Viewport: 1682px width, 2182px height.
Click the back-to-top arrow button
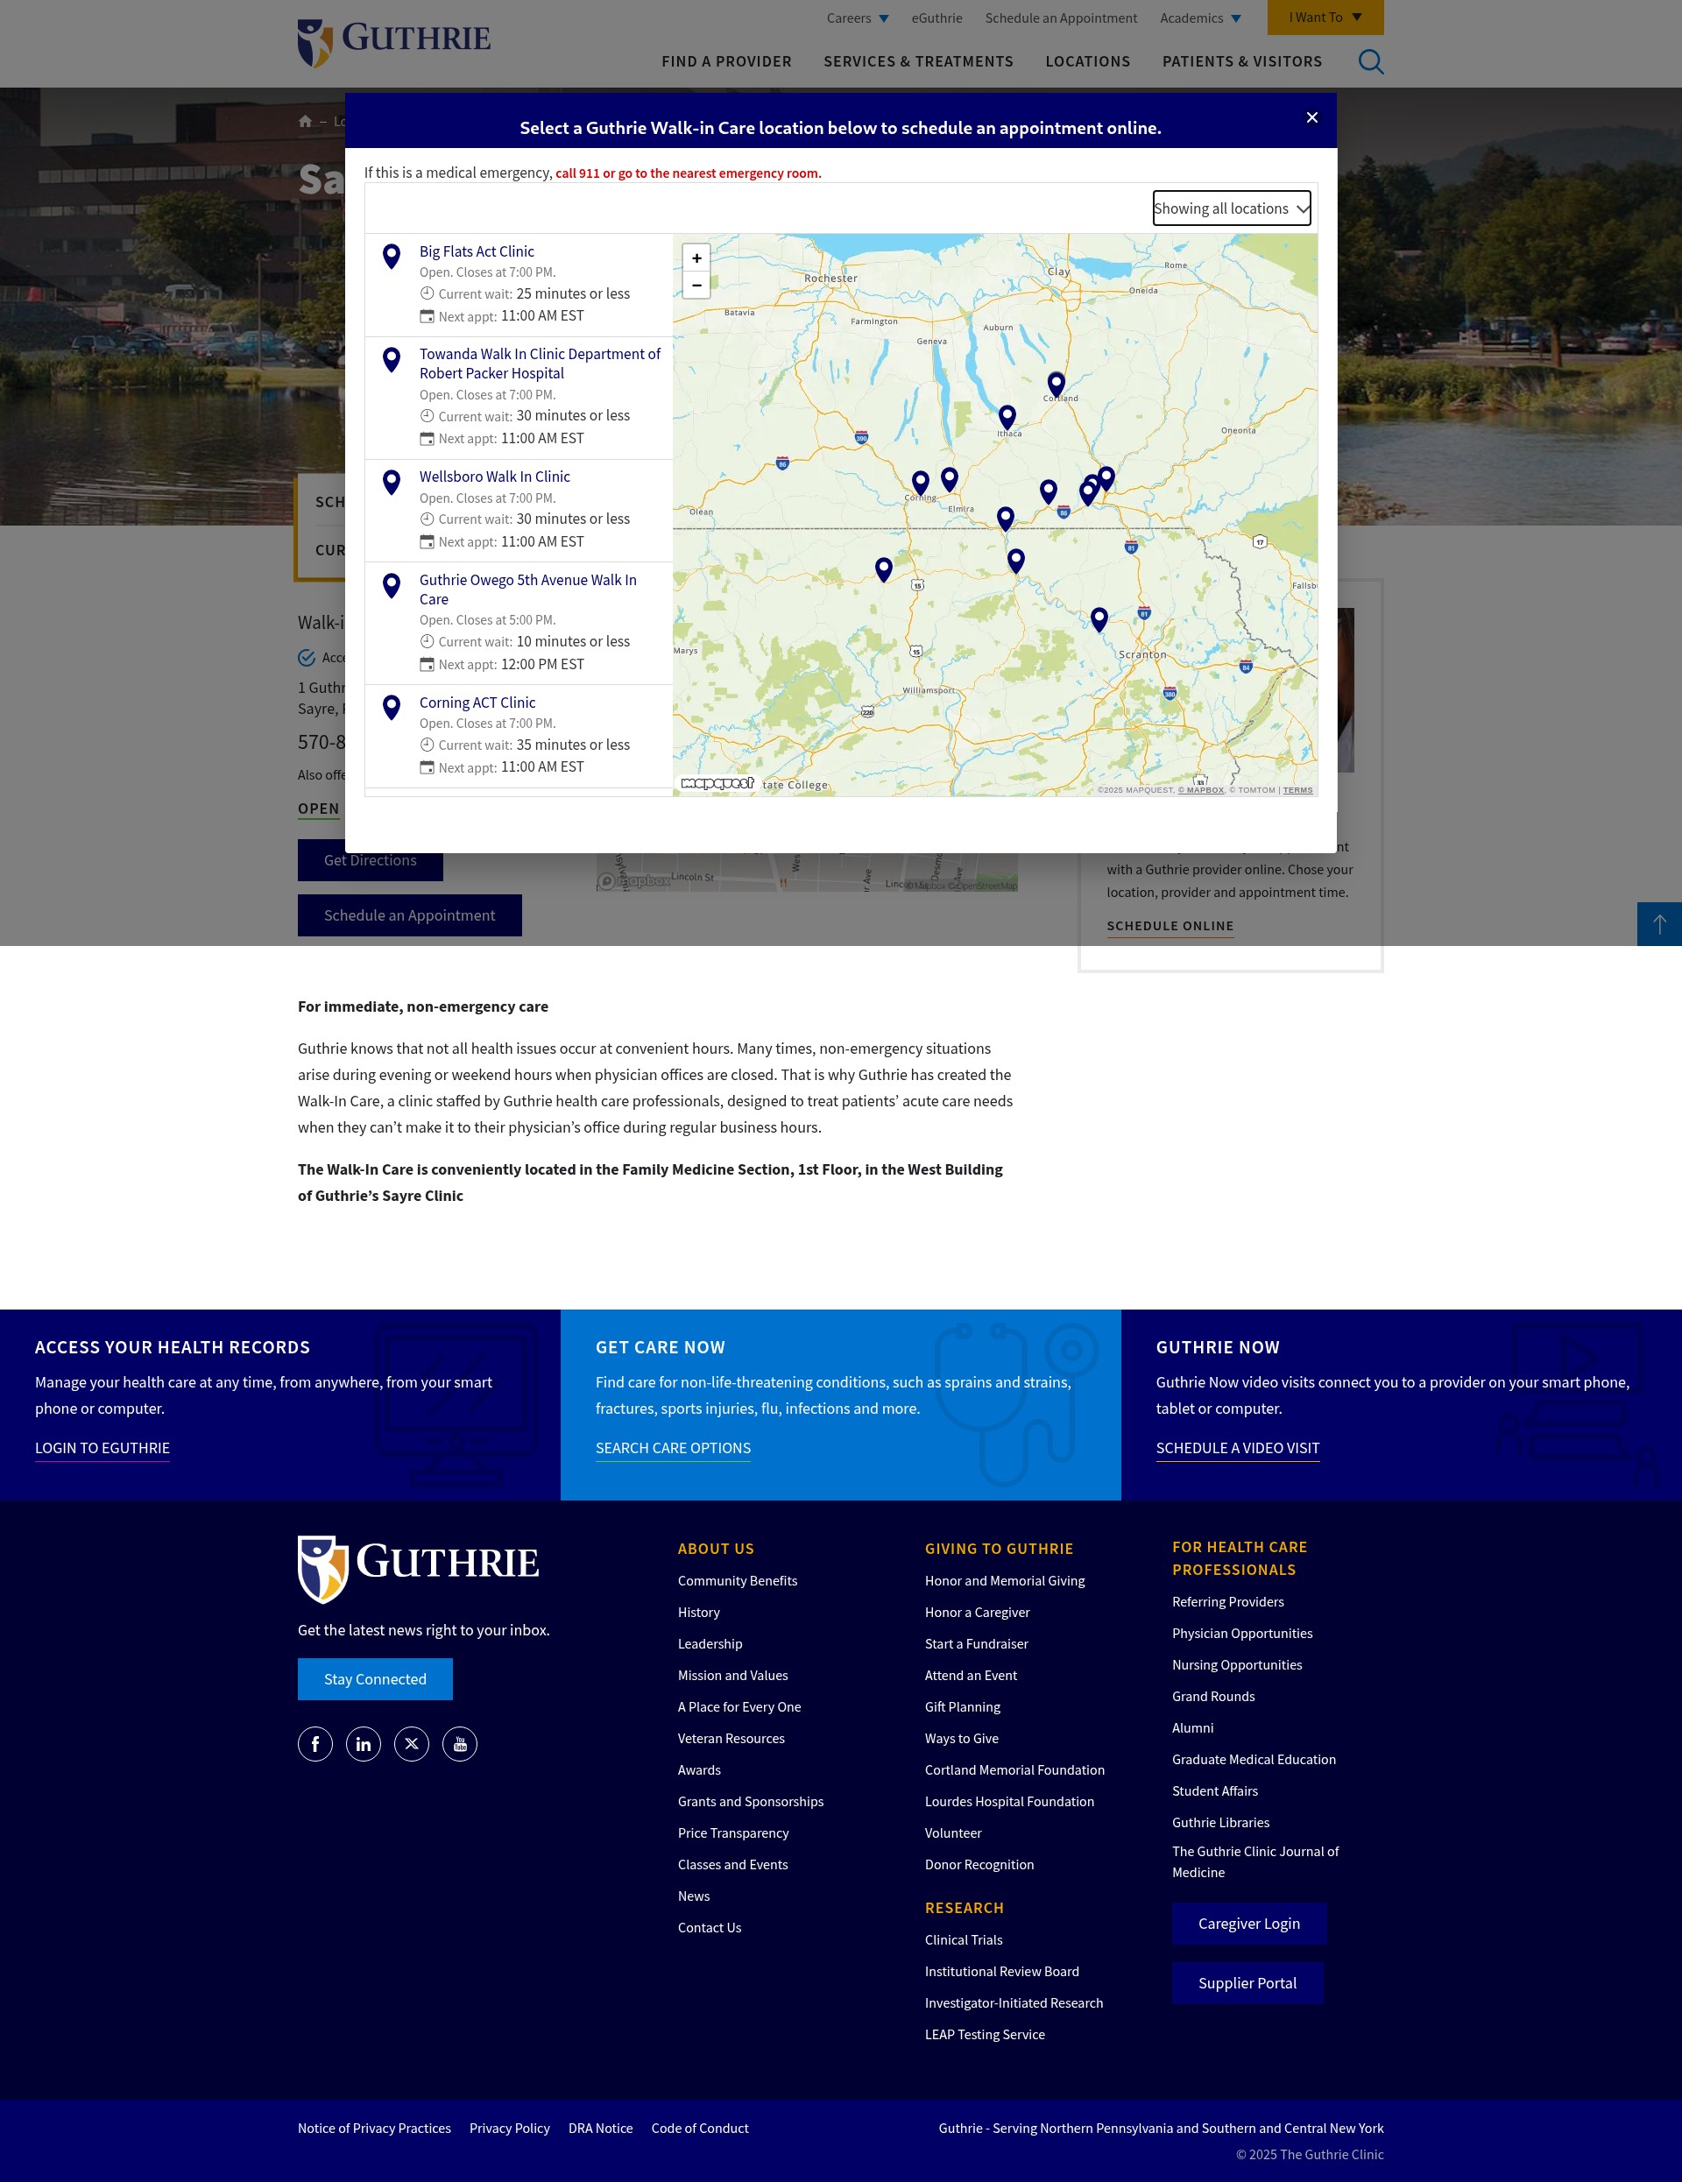(x=1659, y=924)
